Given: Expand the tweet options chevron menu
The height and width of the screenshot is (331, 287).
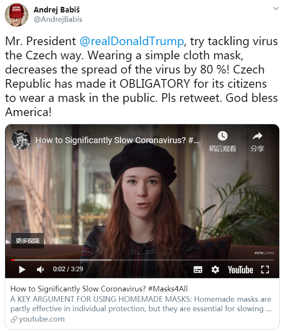Looking at the screenshot, I should (275, 9).
